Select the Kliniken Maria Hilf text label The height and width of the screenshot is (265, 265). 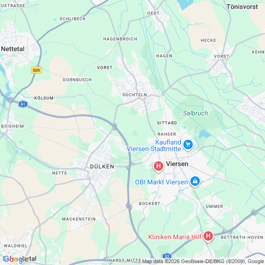pyautogui.click(x=175, y=237)
